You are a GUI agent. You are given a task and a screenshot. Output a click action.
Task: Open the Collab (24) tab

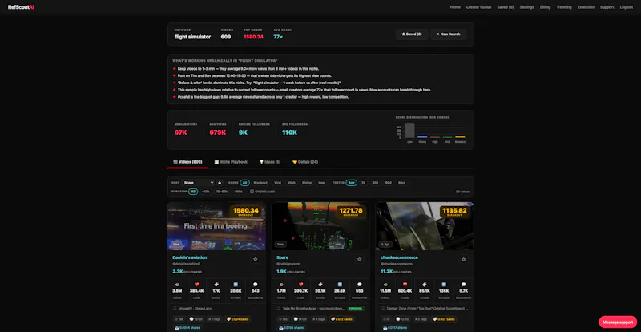(x=305, y=162)
